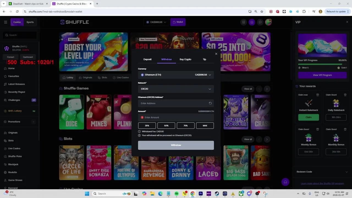352x198 pixels.
Task: Click the Daily Rakeback gift icon
Action: pos(345,95)
